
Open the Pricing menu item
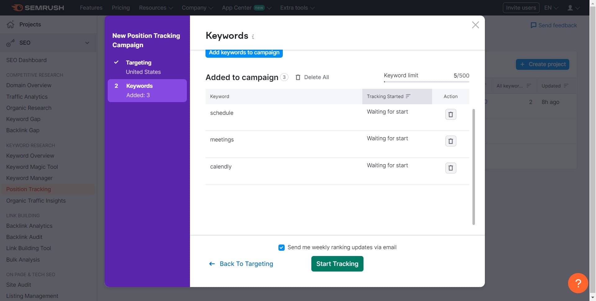click(x=120, y=7)
